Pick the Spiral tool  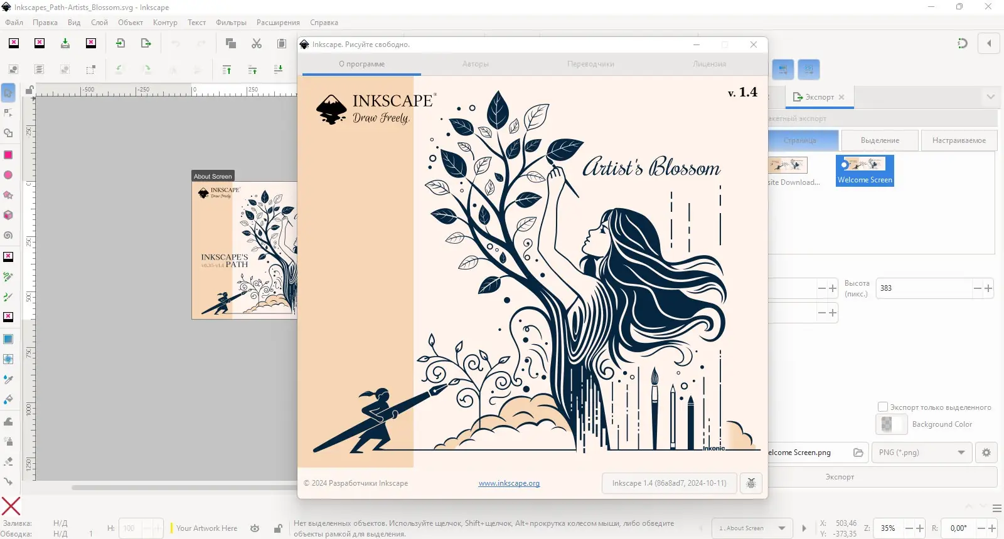tap(8, 236)
